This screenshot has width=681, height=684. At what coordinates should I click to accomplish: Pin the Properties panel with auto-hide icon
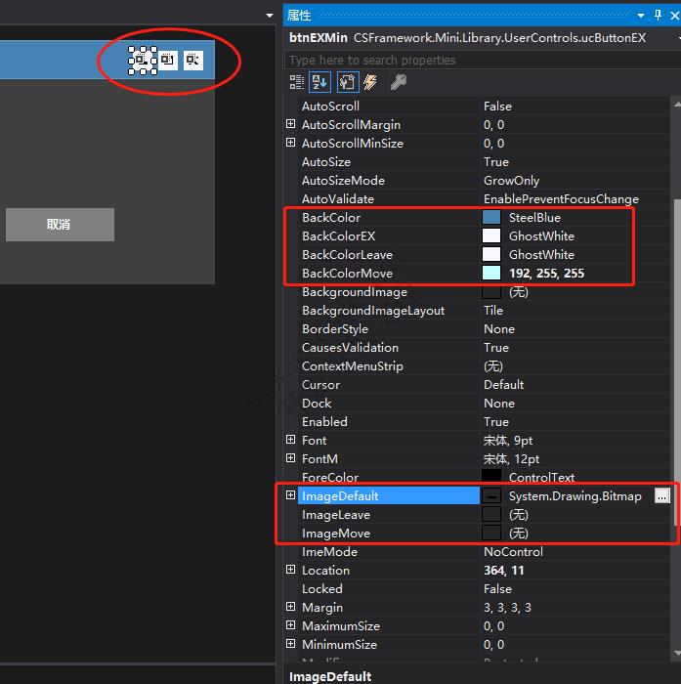(658, 16)
